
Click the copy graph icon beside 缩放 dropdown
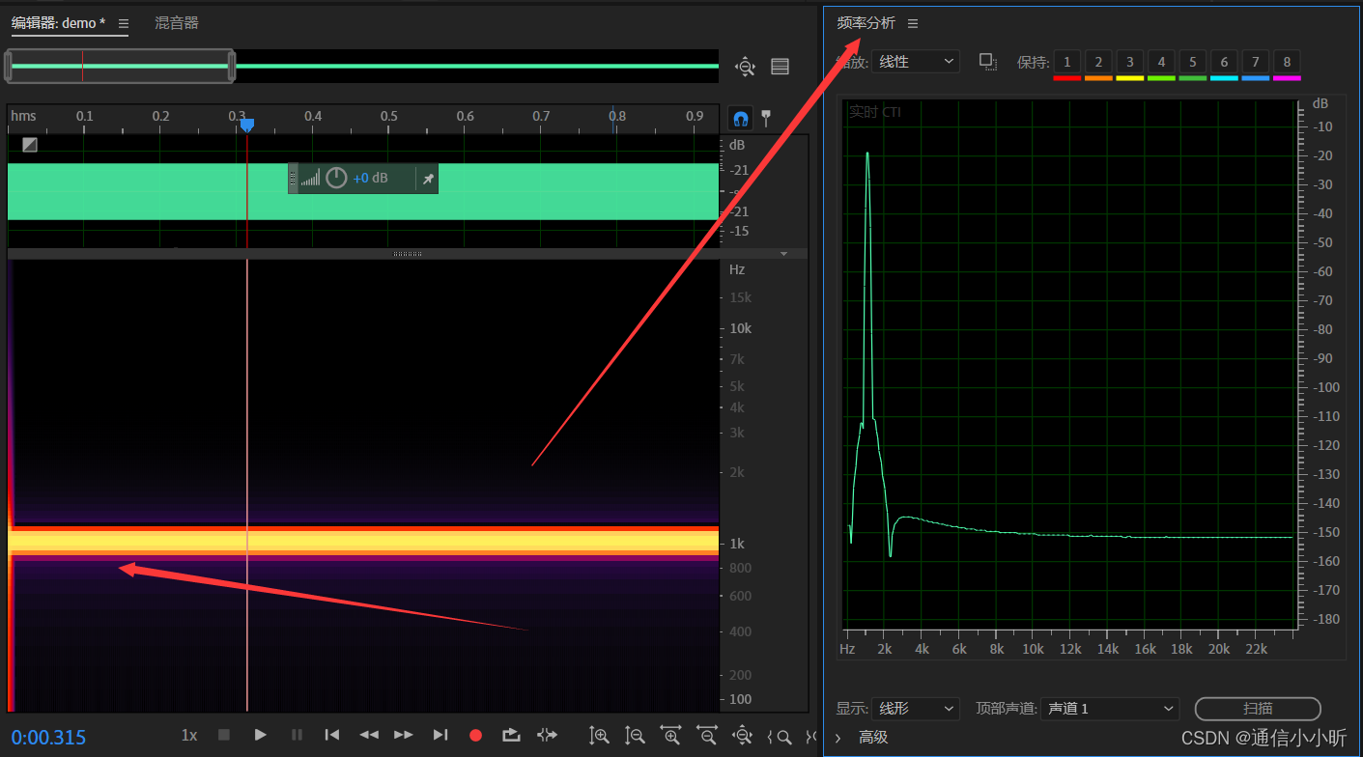(x=987, y=62)
